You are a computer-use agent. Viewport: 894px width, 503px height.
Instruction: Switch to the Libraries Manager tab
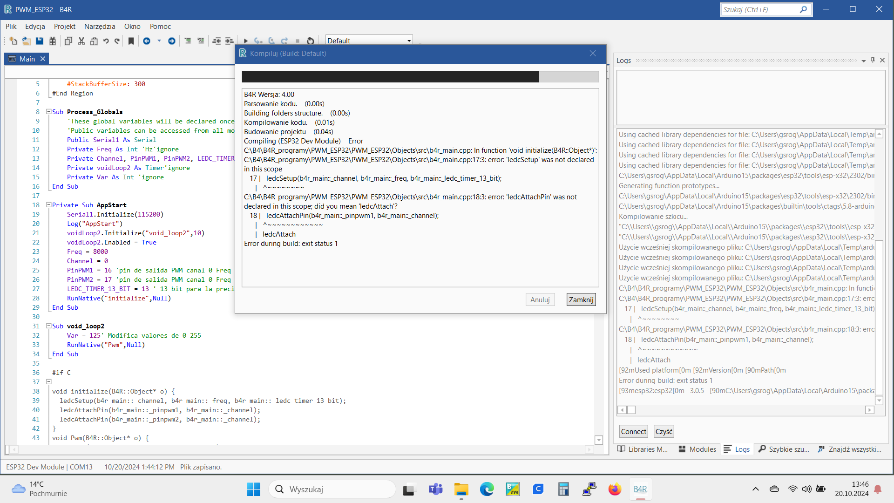tap(643, 449)
